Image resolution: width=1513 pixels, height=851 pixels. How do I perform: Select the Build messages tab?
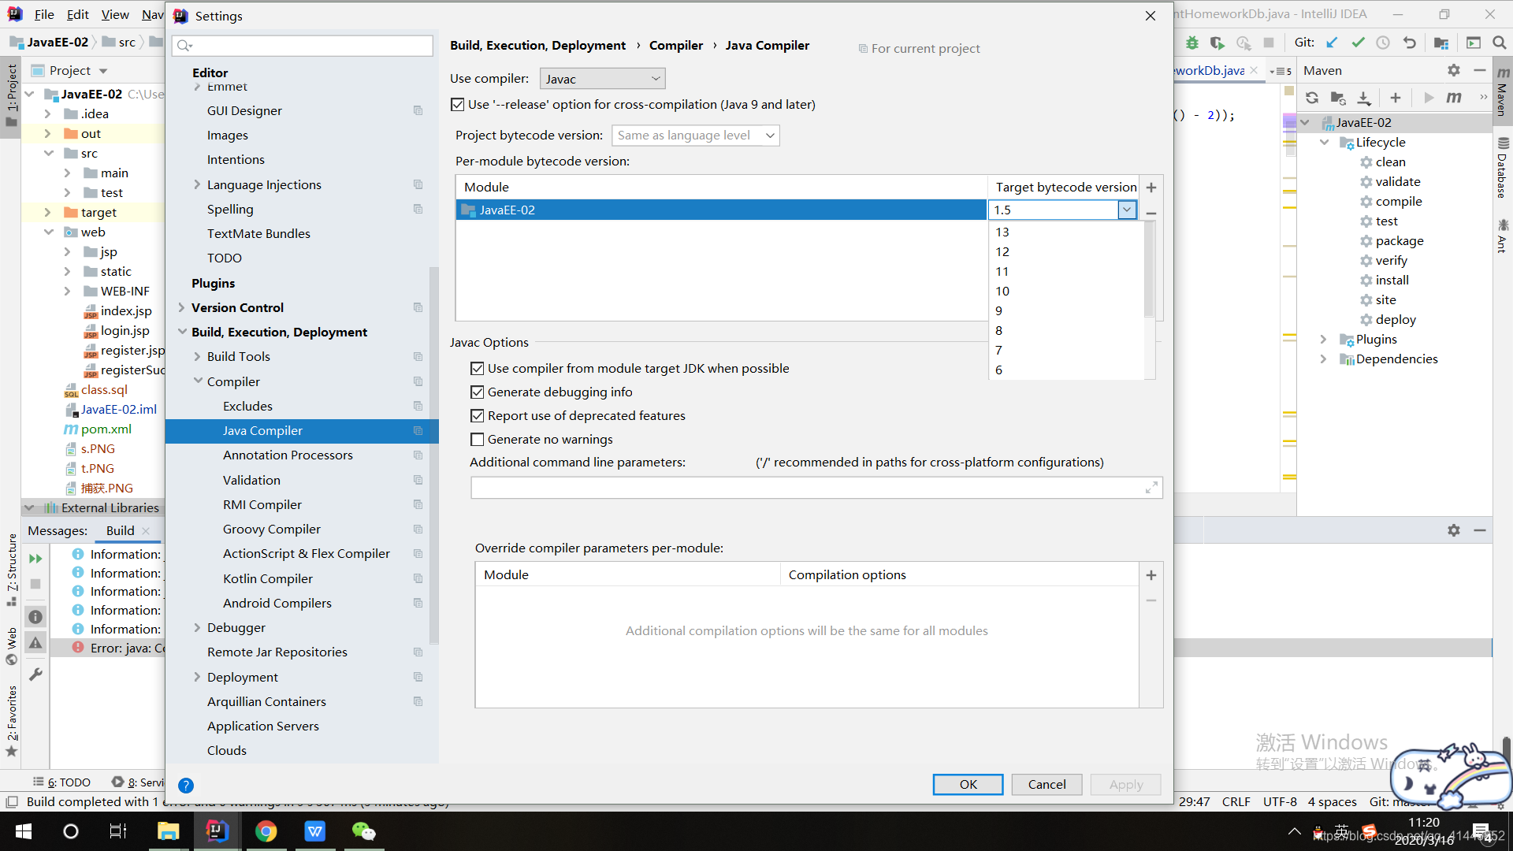click(121, 531)
